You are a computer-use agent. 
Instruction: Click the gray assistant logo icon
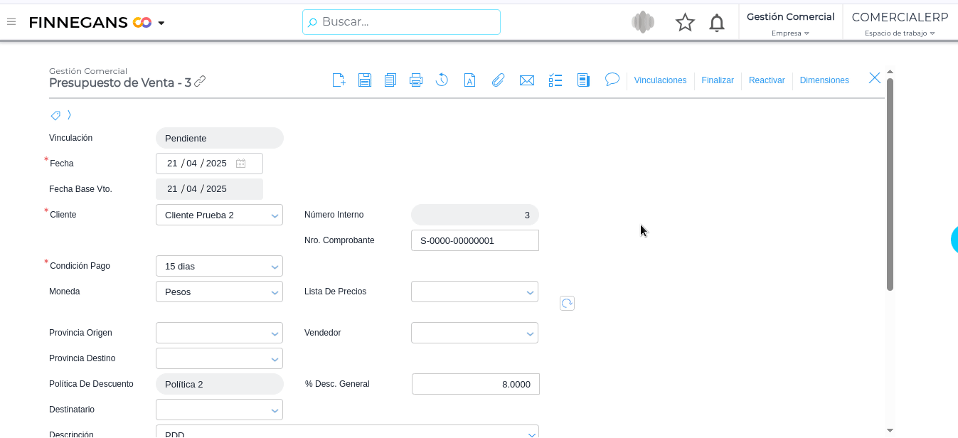tap(643, 22)
